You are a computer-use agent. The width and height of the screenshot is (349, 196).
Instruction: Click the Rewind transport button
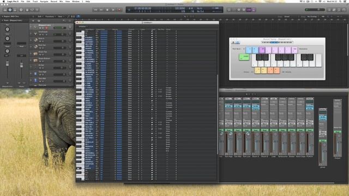[95, 10]
